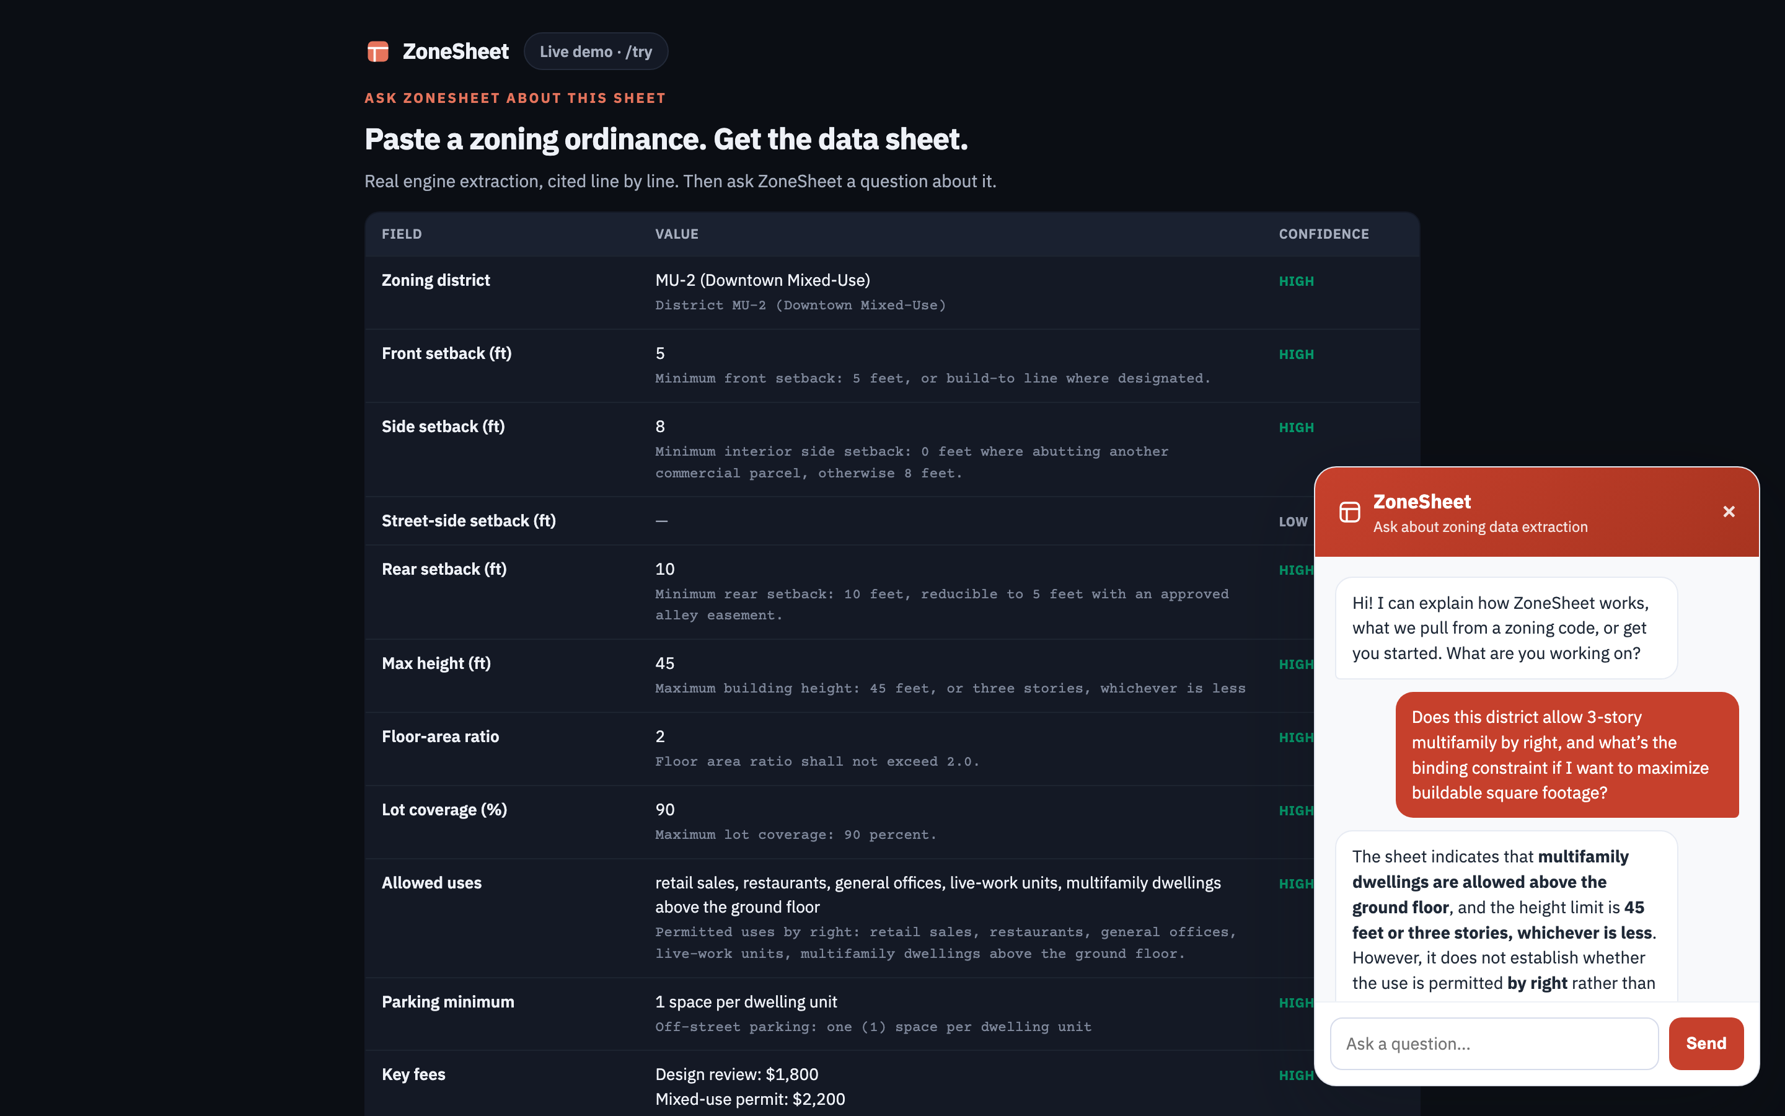Click the Real engine extraction subtitle text
Viewport: 1785px width, 1116px height.
(680, 181)
